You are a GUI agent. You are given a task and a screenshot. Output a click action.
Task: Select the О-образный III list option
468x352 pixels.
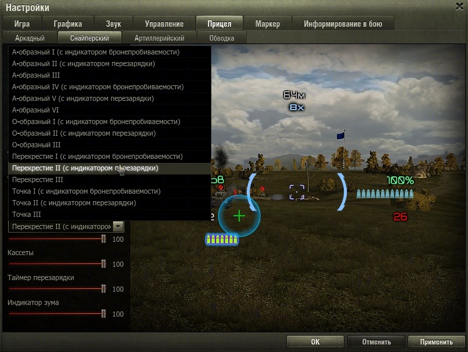pos(110,145)
